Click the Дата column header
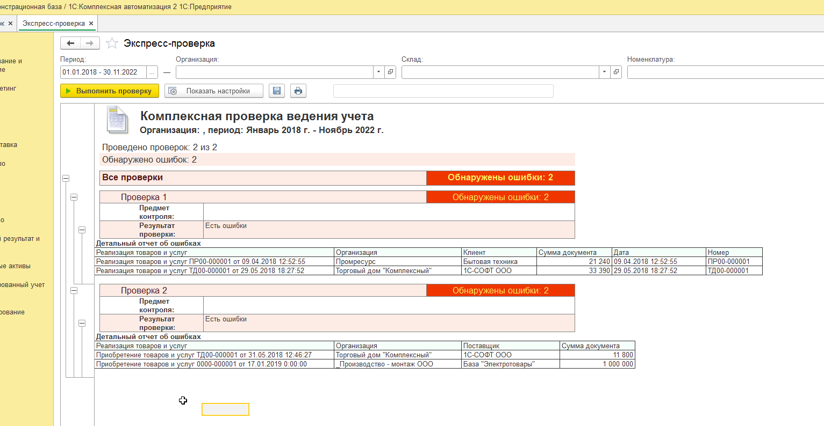The height and width of the screenshot is (426, 824). click(659, 253)
